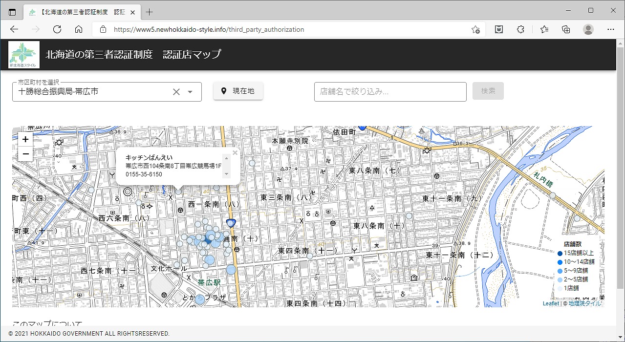Focus the store name filter field

pos(390,91)
